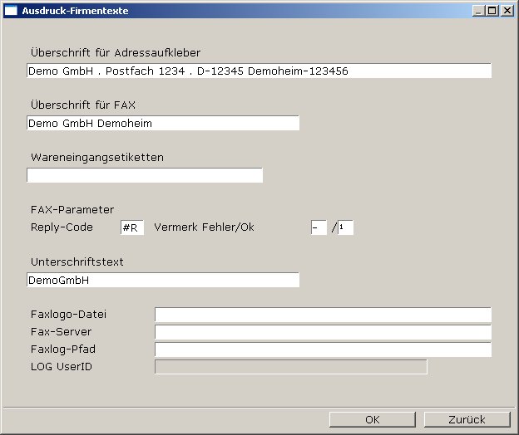The image size is (519, 435).
Task: Select the Fax-Server text field
Action: (x=323, y=332)
